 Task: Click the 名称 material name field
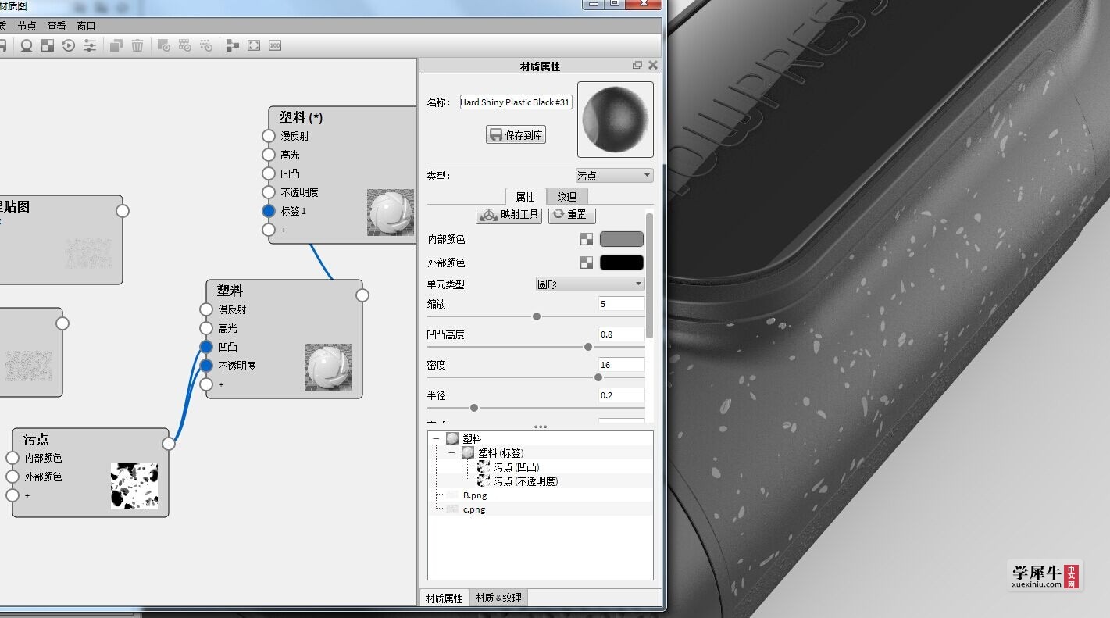tap(516, 102)
